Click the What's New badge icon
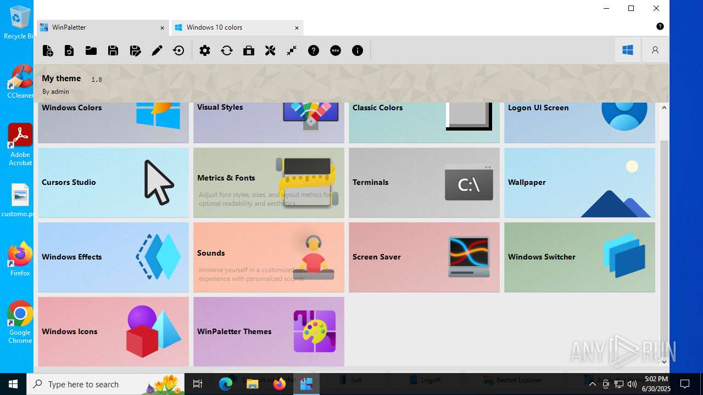The image size is (703, 395). (336, 50)
